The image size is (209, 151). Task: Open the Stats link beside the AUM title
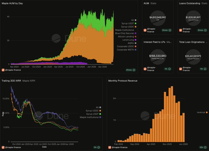[153, 3]
